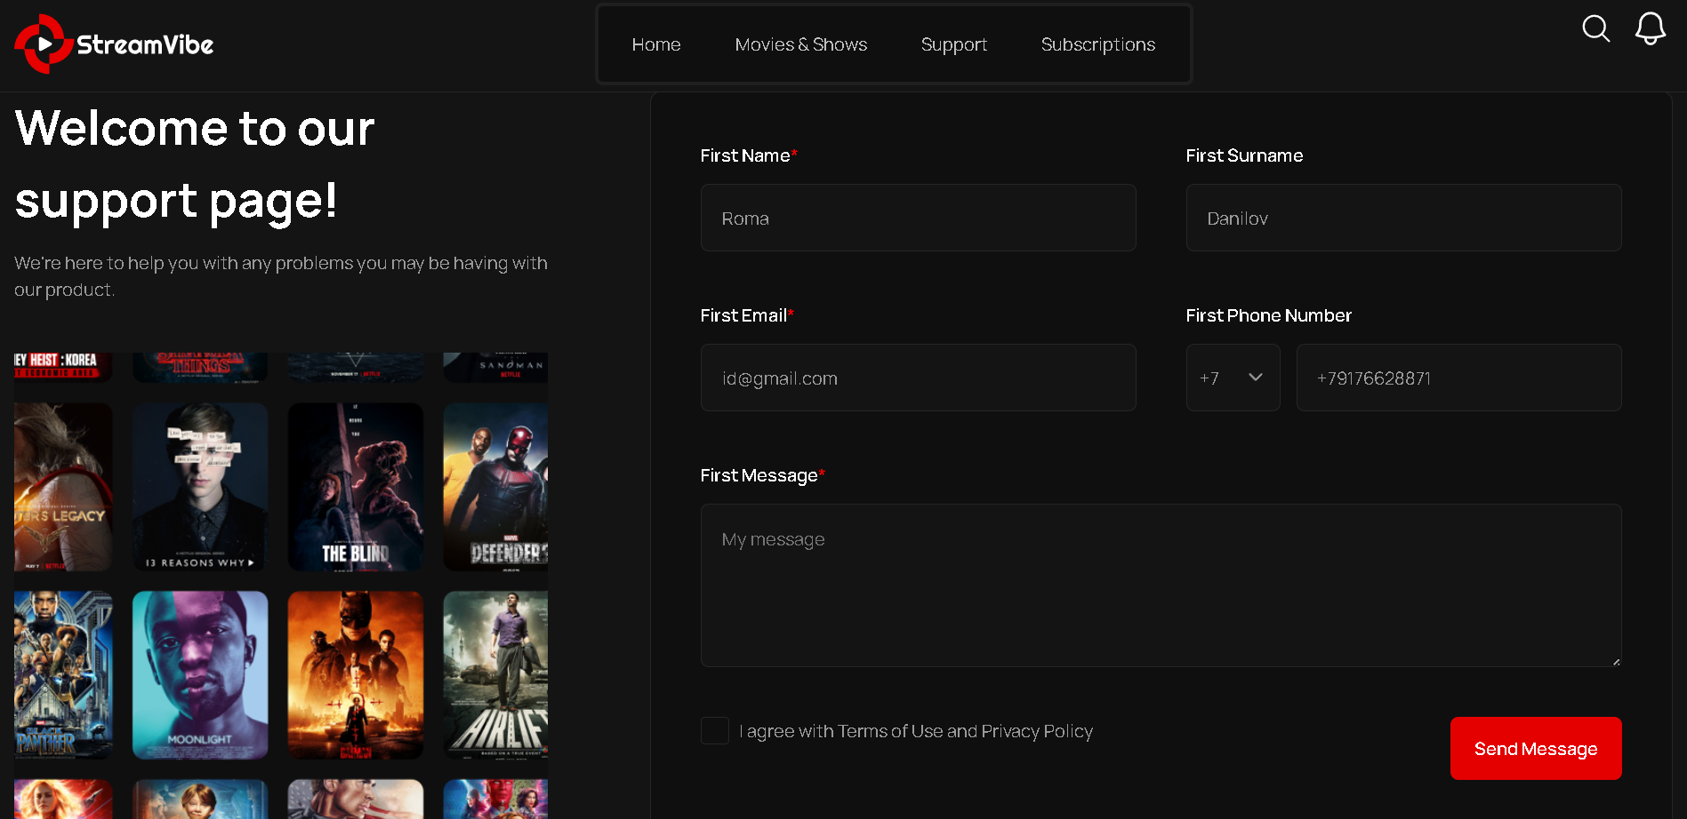Open The Blind movie poster

(355, 487)
